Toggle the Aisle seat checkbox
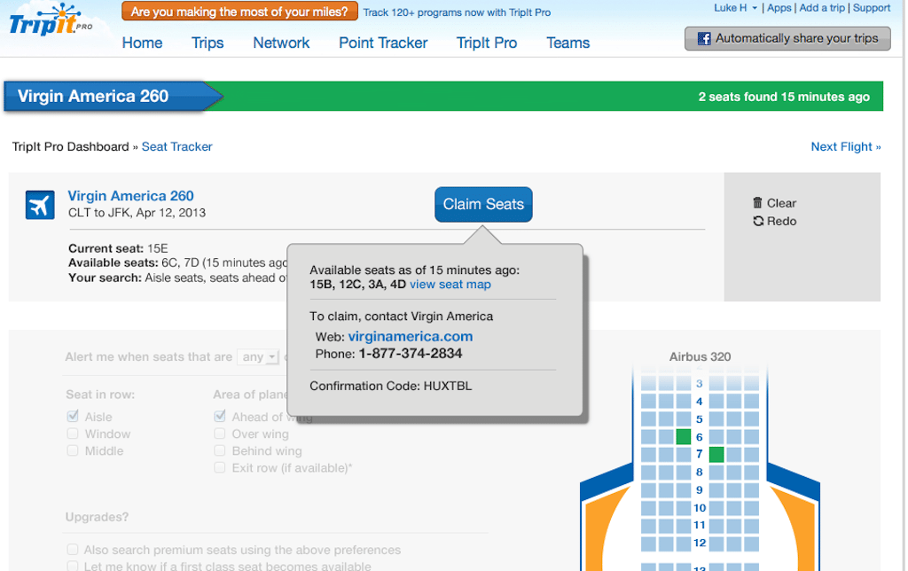The image size is (908, 571). pyautogui.click(x=73, y=416)
